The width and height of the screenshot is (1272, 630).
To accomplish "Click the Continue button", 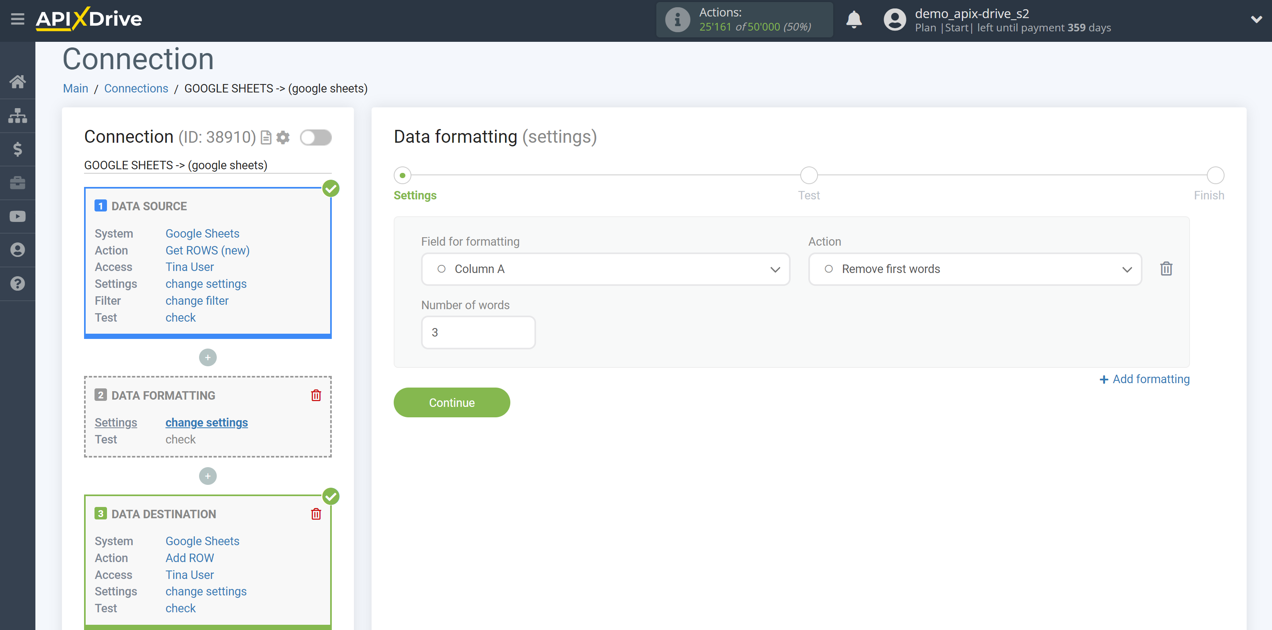I will click(452, 402).
